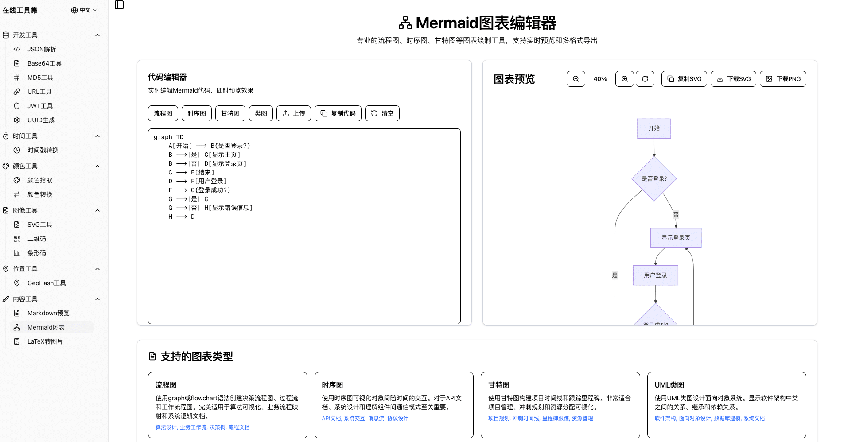
Task: Open the 中文 language dropdown
Action: coord(84,10)
